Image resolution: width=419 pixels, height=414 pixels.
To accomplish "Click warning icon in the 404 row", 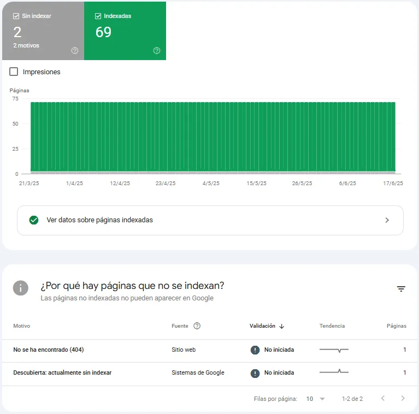I will [255, 350].
